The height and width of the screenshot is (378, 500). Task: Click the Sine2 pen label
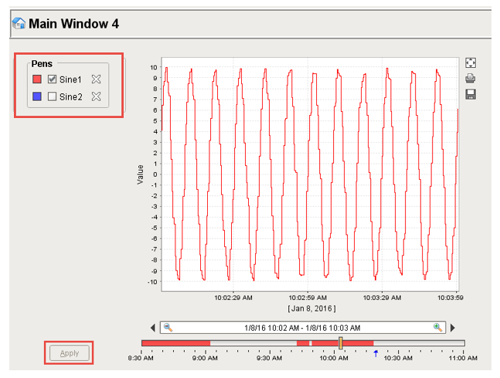pyautogui.click(x=71, y=96)
